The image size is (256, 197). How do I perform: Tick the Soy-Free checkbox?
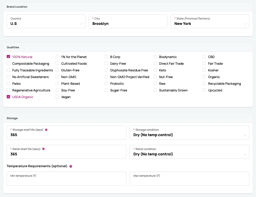pyautogui.click(x=57, y=90)
